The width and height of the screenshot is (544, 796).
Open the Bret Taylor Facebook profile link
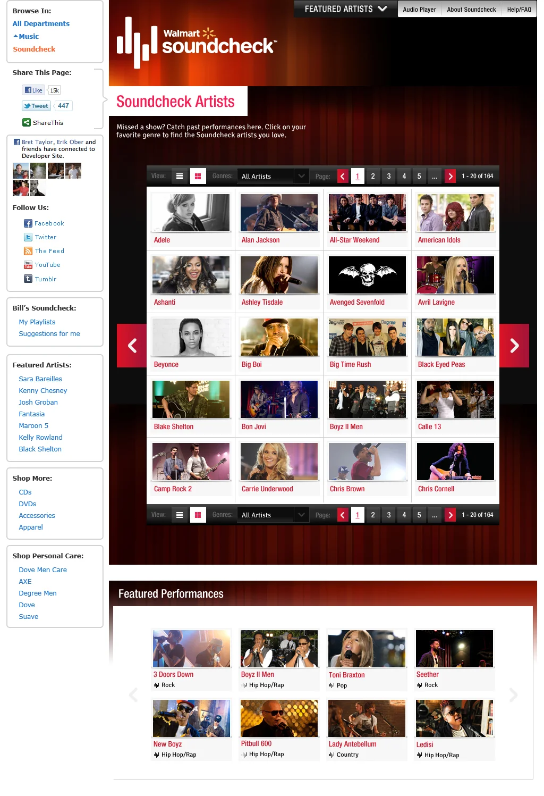[x=37, y=142]
